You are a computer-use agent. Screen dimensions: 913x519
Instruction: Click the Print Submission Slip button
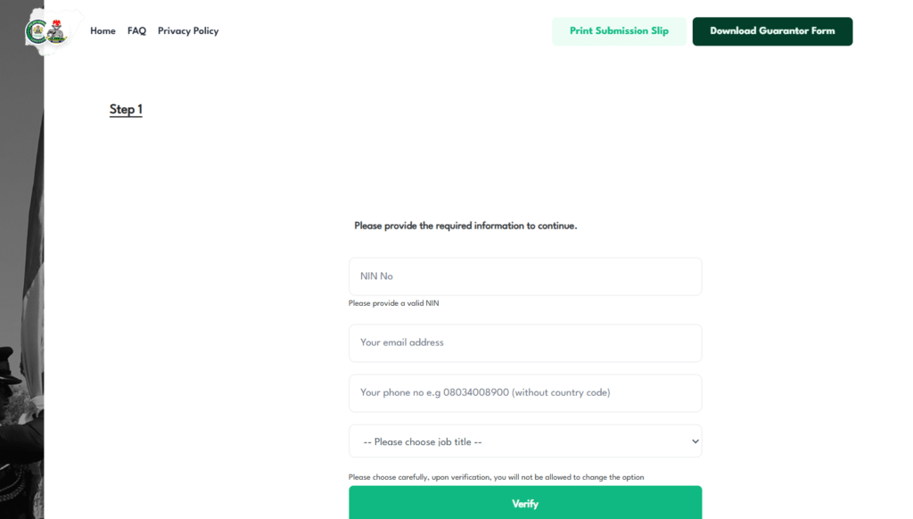click(619, 31)
